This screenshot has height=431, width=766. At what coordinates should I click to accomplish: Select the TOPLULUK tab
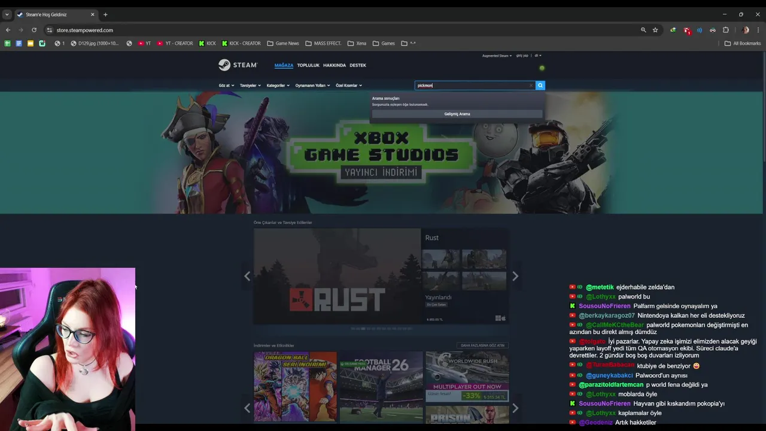(308, 65)
